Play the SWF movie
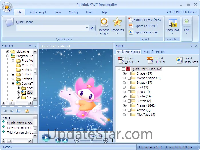 (x=46, y=137)
